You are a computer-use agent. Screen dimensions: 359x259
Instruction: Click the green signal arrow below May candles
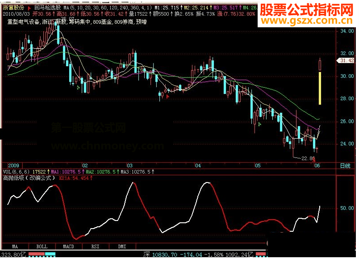(259, 124)
